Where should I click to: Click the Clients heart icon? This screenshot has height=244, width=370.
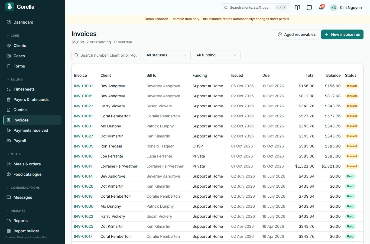tap(9, 46)
